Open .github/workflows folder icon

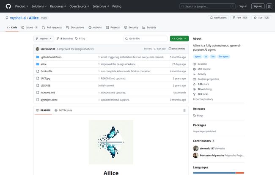coord(38,57)
